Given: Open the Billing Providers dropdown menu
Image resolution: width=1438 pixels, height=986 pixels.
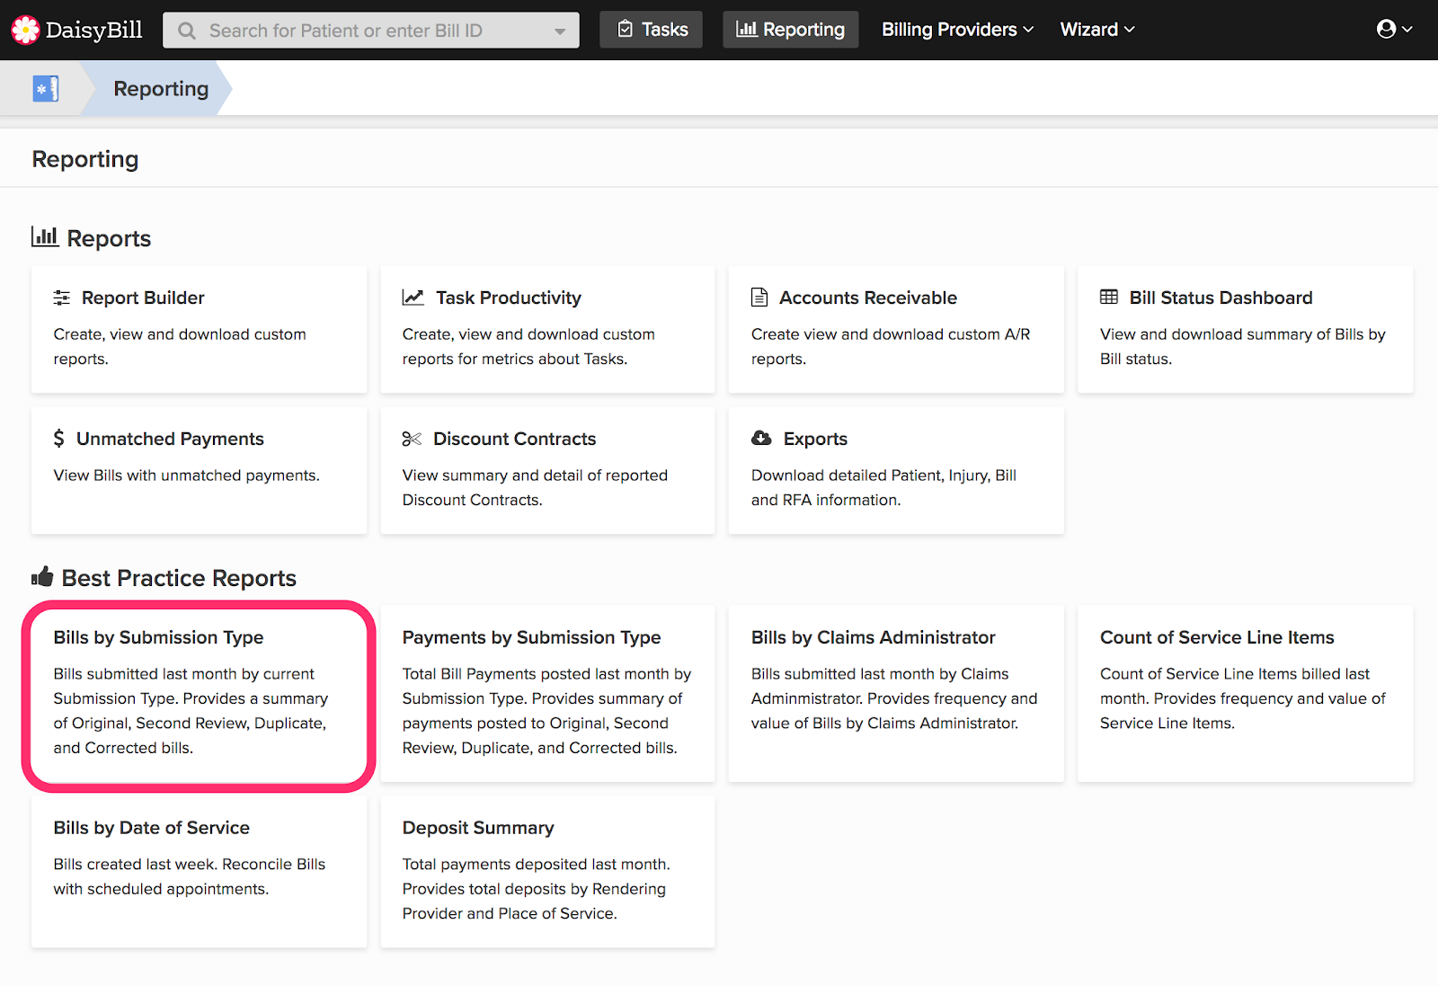Looking at the screenshot, I should click(x=957, y=30).
